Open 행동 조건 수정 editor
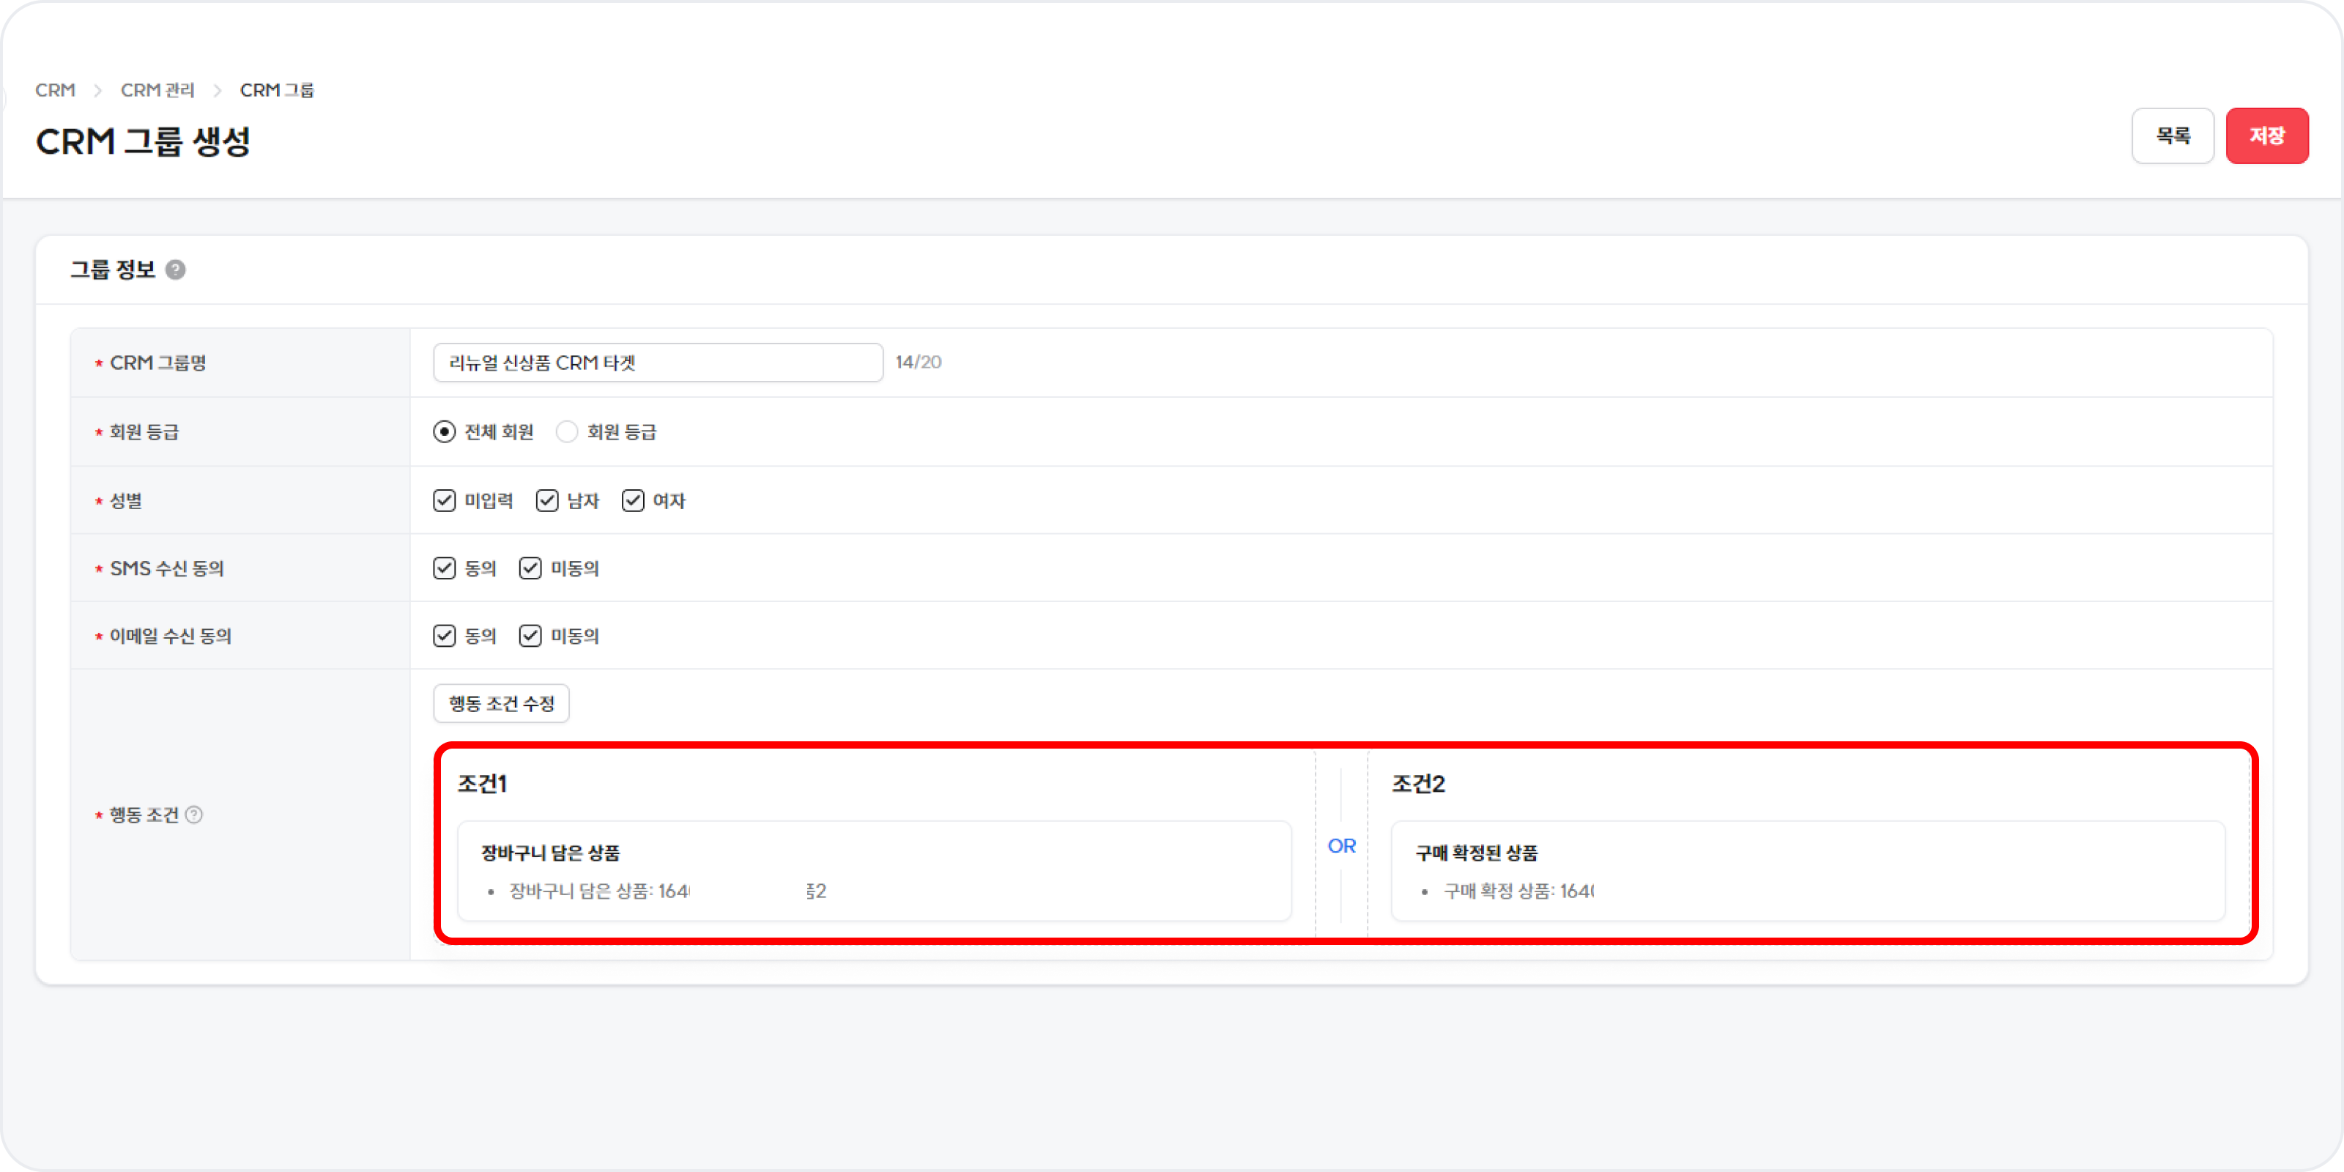This screenshot has width=2344, height=1172. click(501, 703)
